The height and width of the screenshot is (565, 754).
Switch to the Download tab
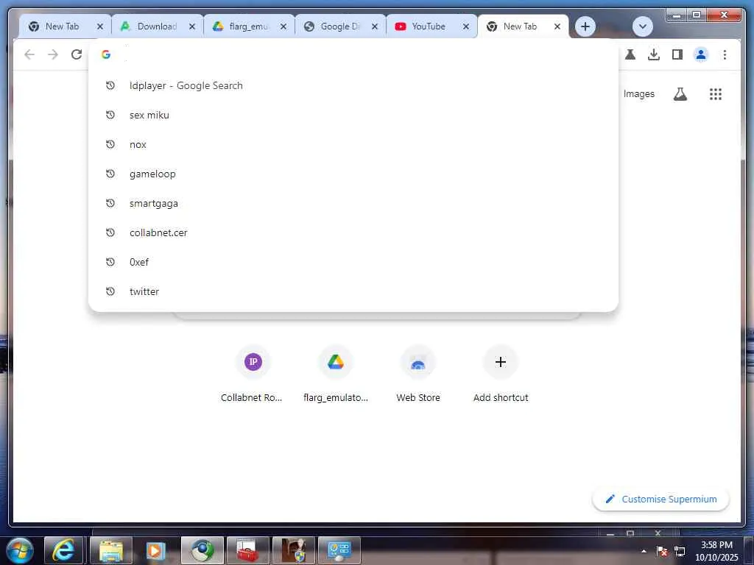pyautogui.click(x=157, y=26)
